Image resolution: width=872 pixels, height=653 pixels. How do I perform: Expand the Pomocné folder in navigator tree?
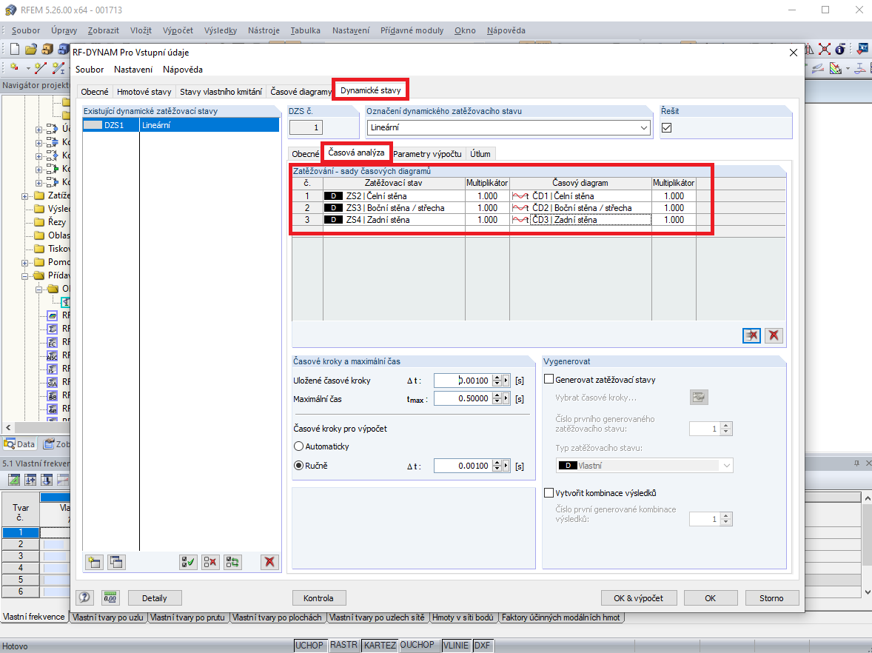coord(24,263)
